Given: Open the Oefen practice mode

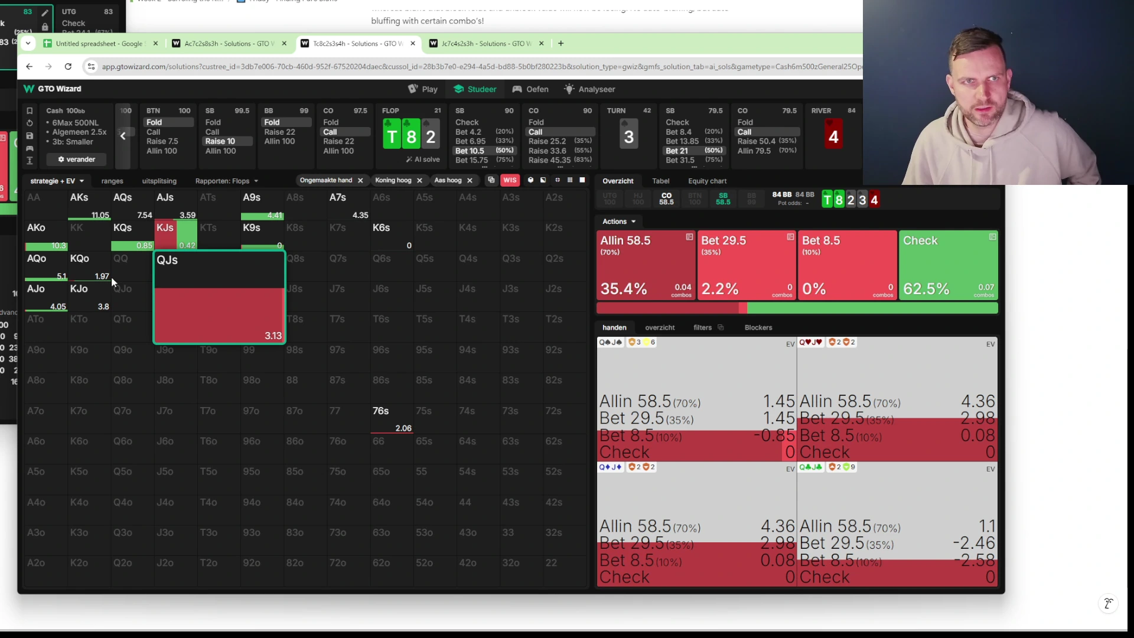Looking at the screenshot, I should (x=530, y=89).
